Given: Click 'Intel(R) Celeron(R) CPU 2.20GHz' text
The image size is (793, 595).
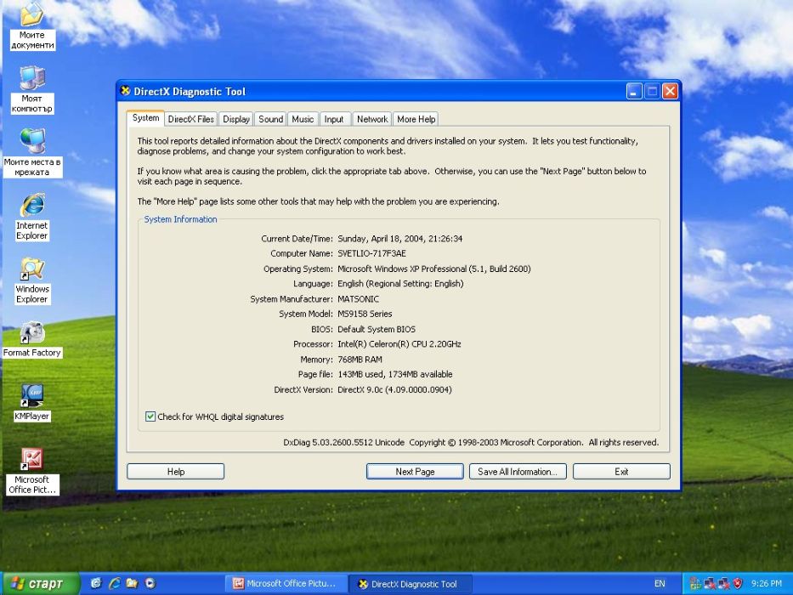Looking at the screenshot, I should pos(399,344).
